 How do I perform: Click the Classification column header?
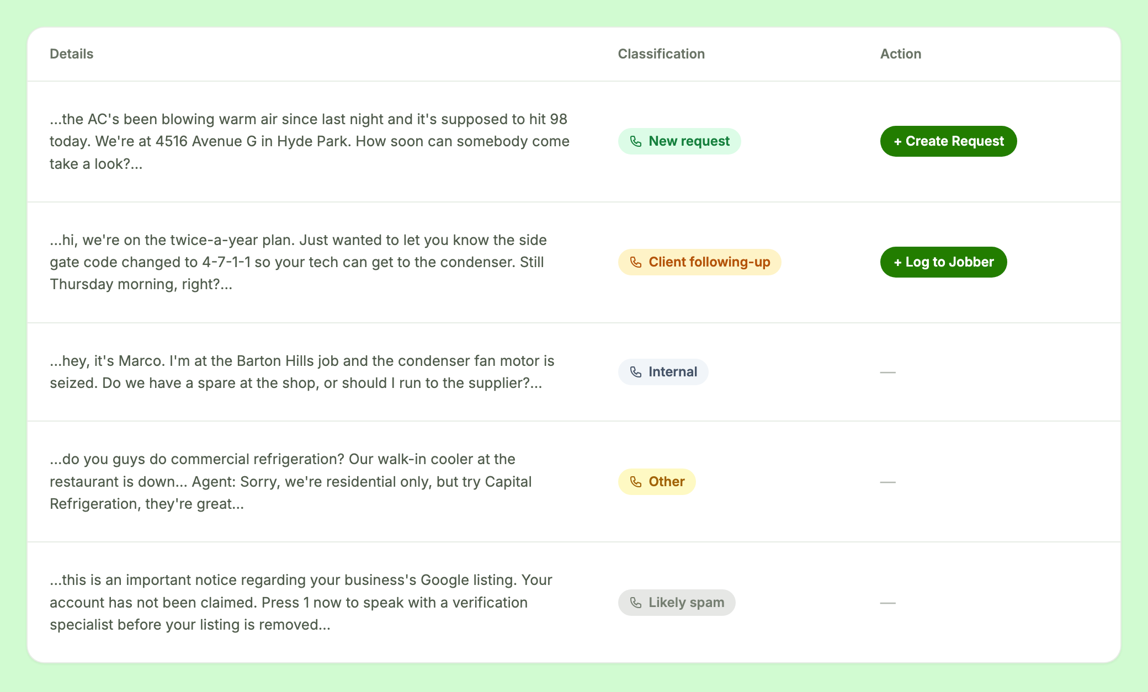point(661,54)
